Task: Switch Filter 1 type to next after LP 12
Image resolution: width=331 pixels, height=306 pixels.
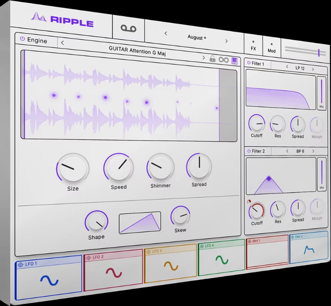Action: (313, 69)
